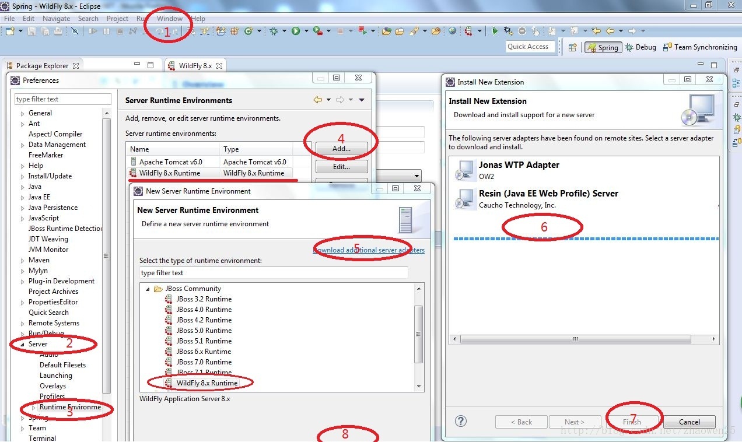742x442 pixels.
Task: Switch to the Spring perspective
Action: 603,47
